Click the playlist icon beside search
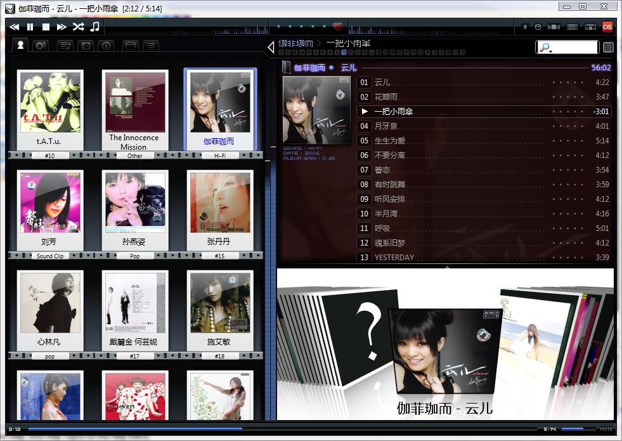 point(608,47)
